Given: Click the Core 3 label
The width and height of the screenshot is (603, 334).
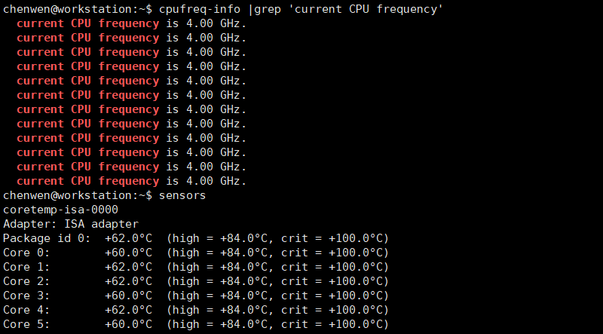Looking at the screenshot, I should [26, 296].
